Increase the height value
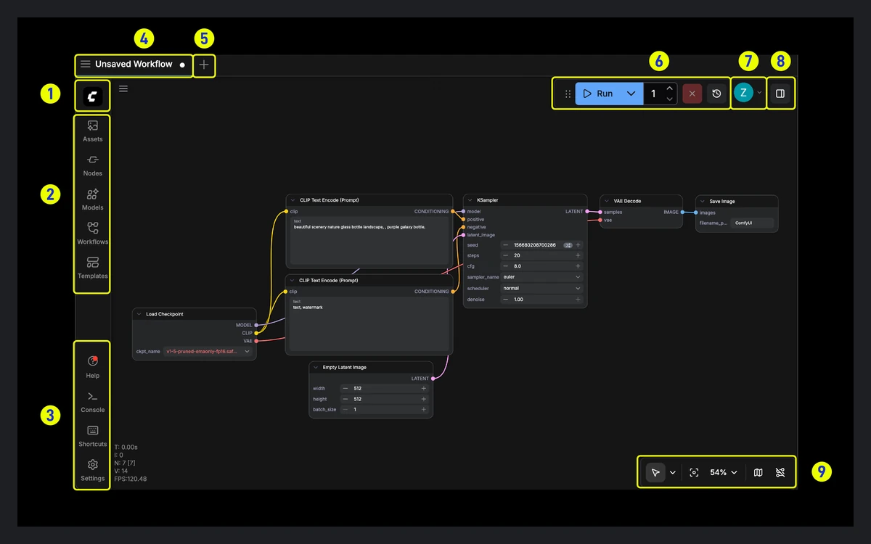Screen dimensions: 871x544 424,399
